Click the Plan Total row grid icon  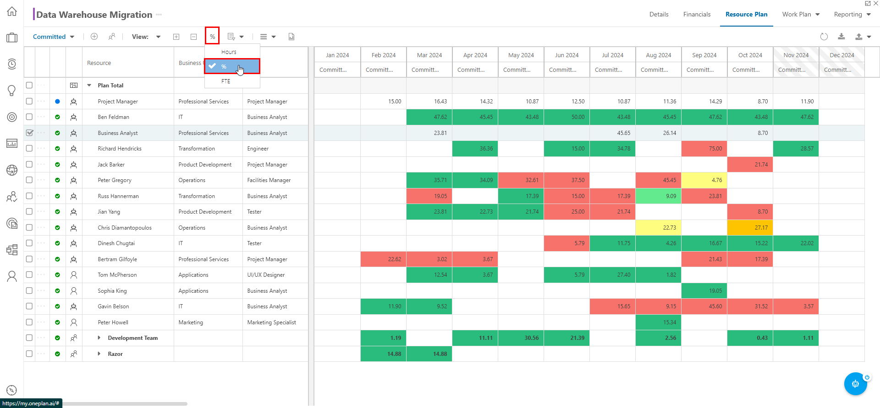click(x=73, y=86)
